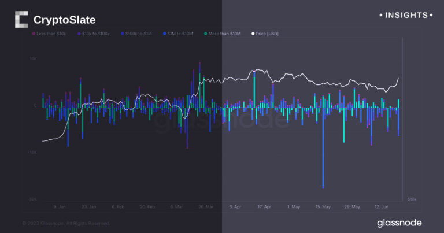
Task: Toggle the '$1M to $10M' legend series
Action: [x=178, y=34]
